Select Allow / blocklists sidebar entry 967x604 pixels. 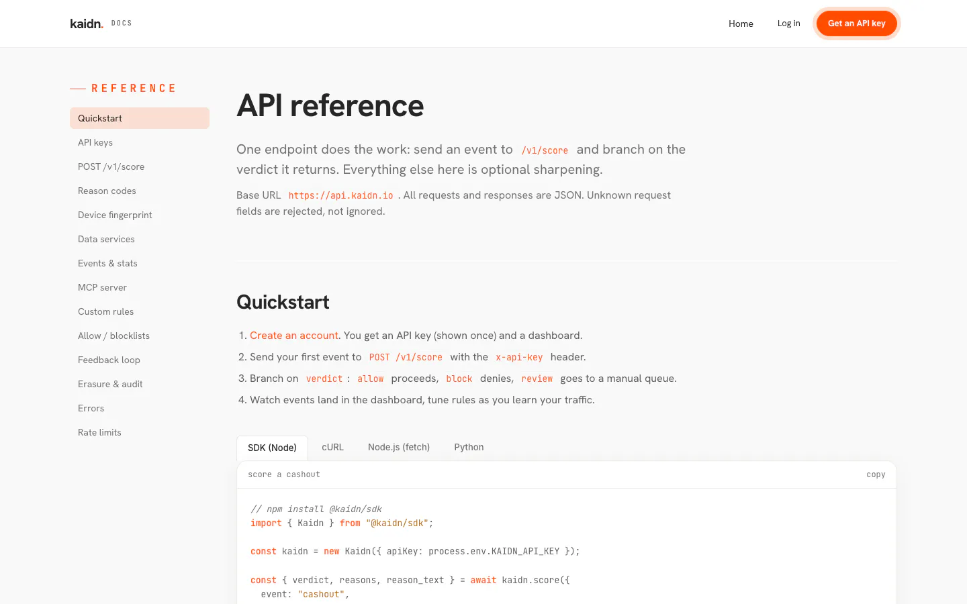[x=140, y=336]
